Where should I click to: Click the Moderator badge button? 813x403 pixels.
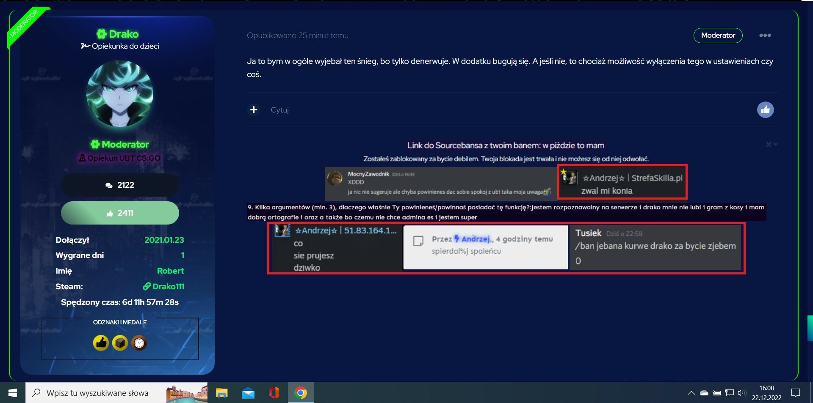tap(718, 35)
